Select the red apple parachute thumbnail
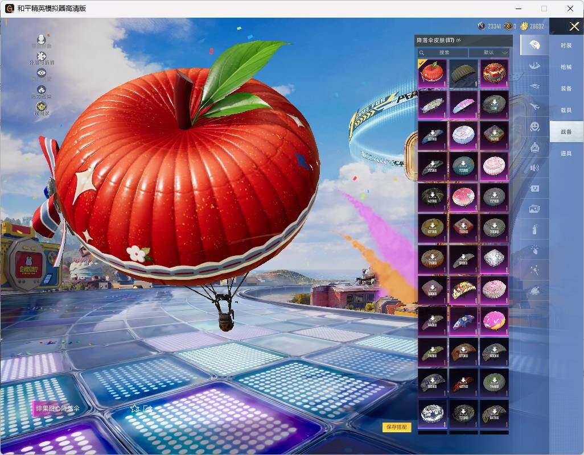Screen dimensions: 584x455 [x=432, y=73]
